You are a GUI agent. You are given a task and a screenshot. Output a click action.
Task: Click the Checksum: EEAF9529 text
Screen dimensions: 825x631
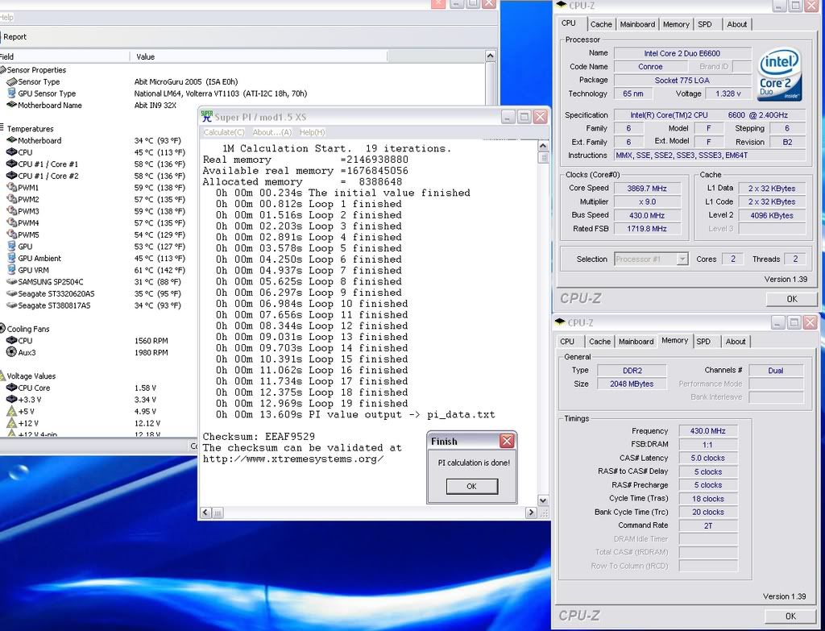pyautogui.click(x=259, y=436)
